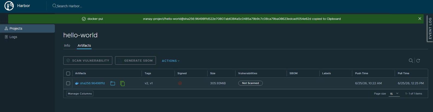Viewport: 433px width, 112px height.
Task: Select the Artifacts tab
Action: [84, 45]
